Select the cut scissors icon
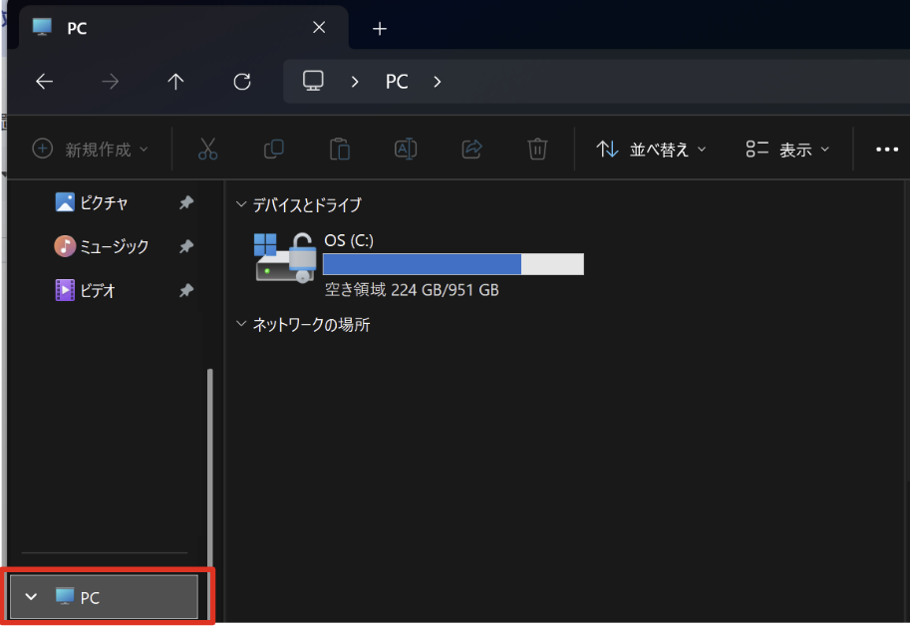This screenshot has width=910, height=626. click(x=207, y=150)
